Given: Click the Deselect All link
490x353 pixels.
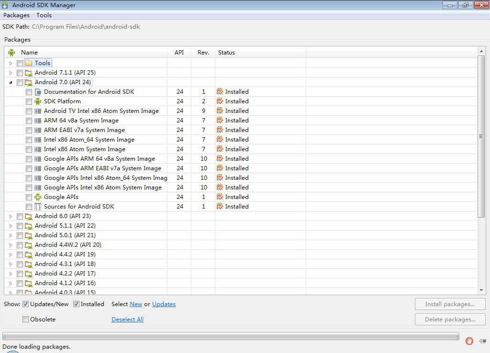Looking at the screenshot, I should tap(127, 319).
